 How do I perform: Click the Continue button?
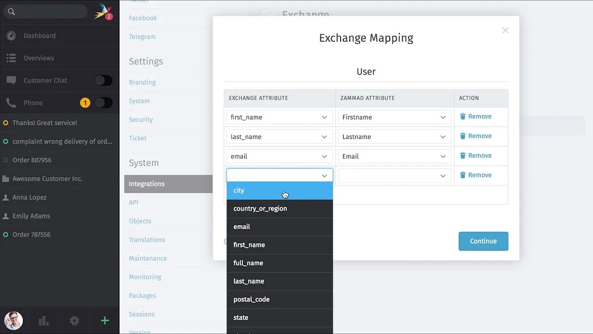483,241
